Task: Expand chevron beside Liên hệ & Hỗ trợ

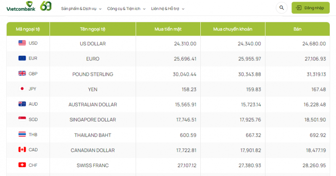Action: (x=183, y=9)
